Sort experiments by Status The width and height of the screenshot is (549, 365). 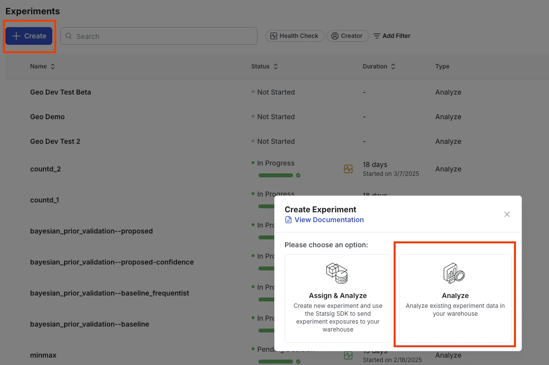point(276,66)
